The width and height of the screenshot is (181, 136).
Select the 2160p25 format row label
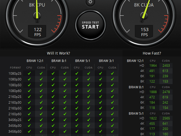point(15,97)
